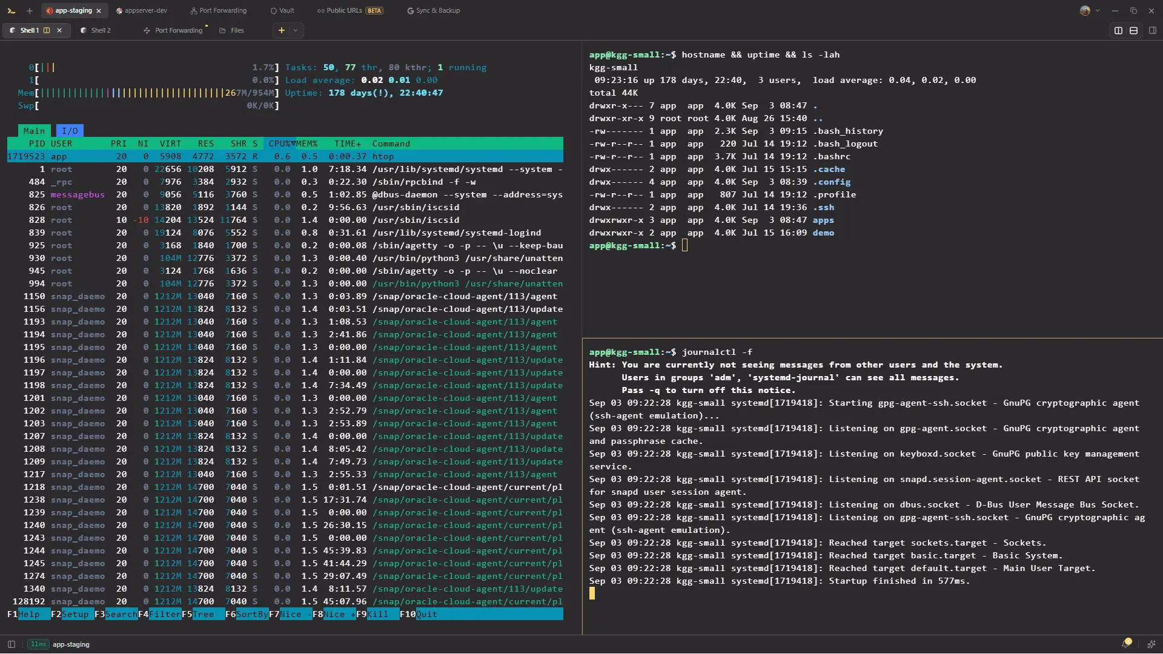Toggle the right side panel icon

1153,30
